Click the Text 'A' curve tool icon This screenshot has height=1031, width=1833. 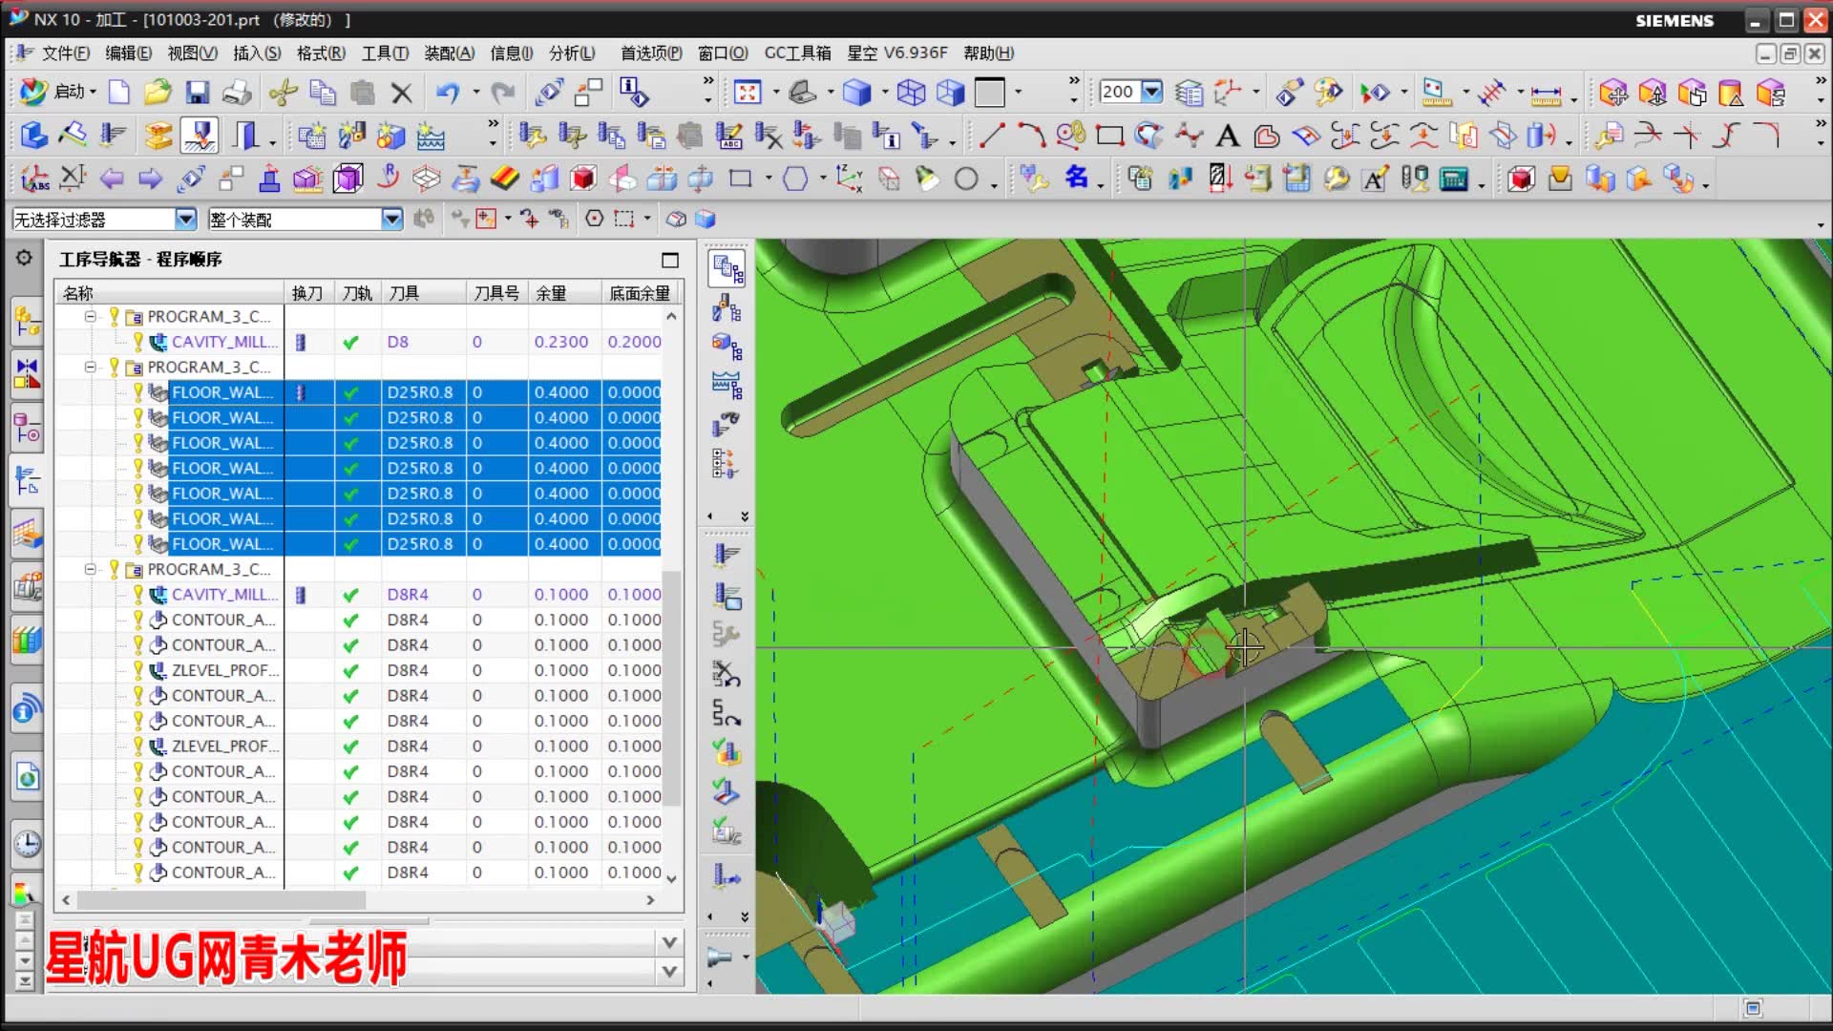(1227, 137)
